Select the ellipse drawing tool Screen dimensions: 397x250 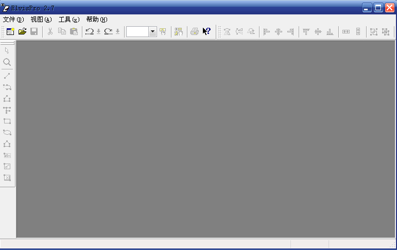click(x=7, y=133)
